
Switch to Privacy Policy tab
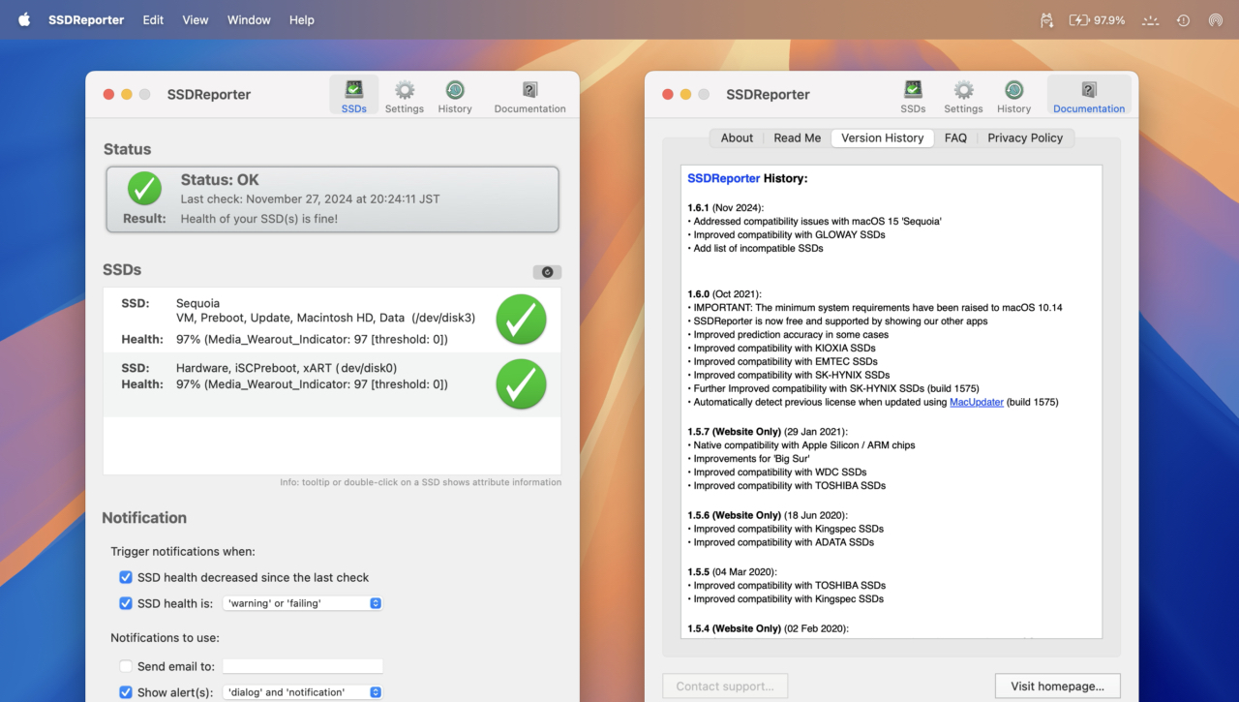point(1025,137)
